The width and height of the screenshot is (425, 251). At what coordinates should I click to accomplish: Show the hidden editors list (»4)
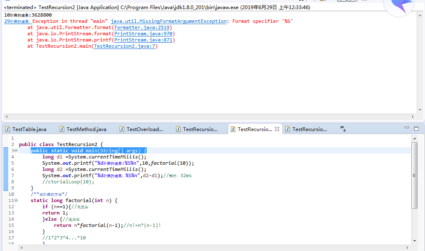[x=343, y=129]
